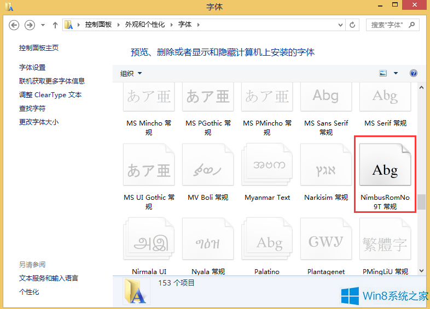This screenshot has height=309, width=430.
Task: Select MV Boli 常规 font icon
Action: click(x=208, y=164)
